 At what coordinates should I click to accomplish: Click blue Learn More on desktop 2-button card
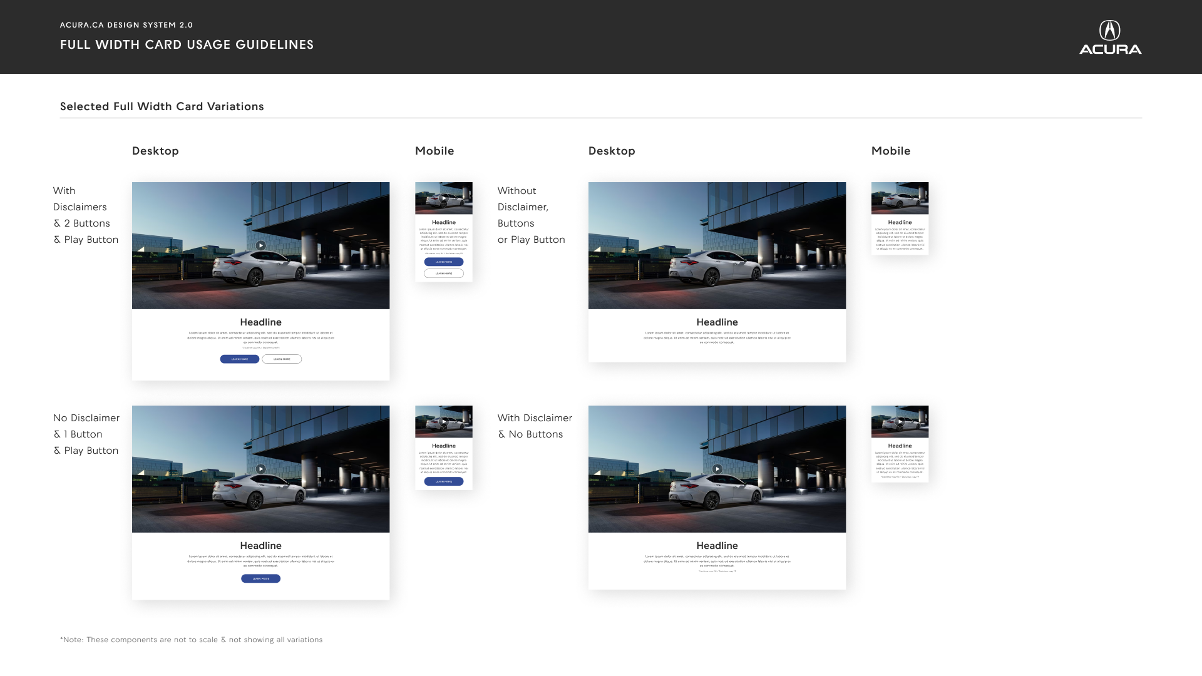tap(240, 359)
